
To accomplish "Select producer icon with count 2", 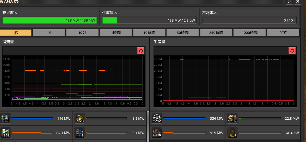I will click(x=232, y=133).
